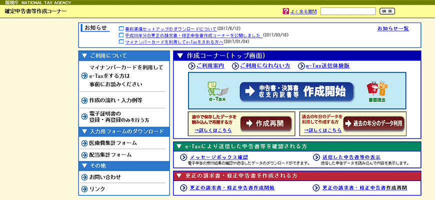Click arrow icon next to リンク
This screenshot has width=435, height=200.
click(84, 189)
